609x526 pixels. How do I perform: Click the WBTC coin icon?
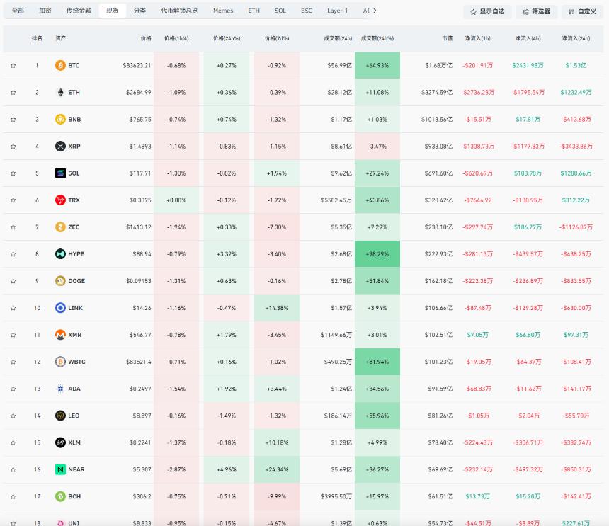point(60,362)
